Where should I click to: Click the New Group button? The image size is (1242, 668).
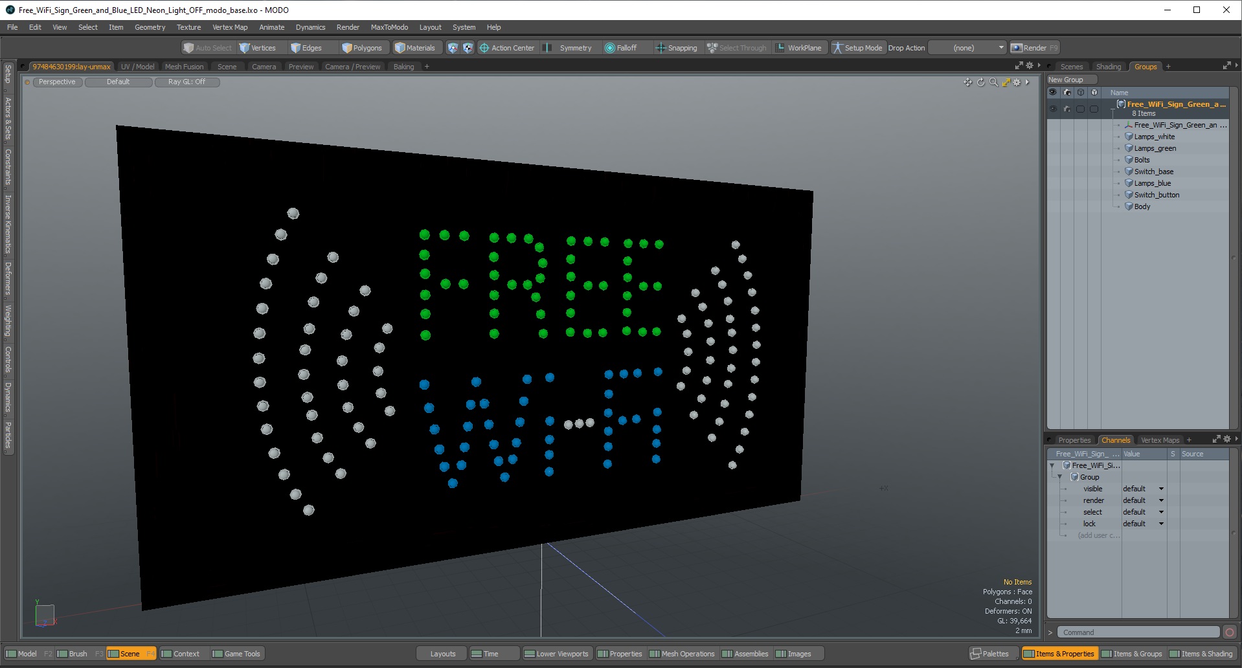pyautogui.click(x=1072, y=80)
